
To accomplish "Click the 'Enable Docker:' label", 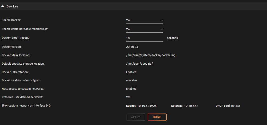I will pyautogui.click(x=11, y=20).
